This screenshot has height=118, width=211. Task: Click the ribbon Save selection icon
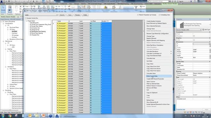142,7
